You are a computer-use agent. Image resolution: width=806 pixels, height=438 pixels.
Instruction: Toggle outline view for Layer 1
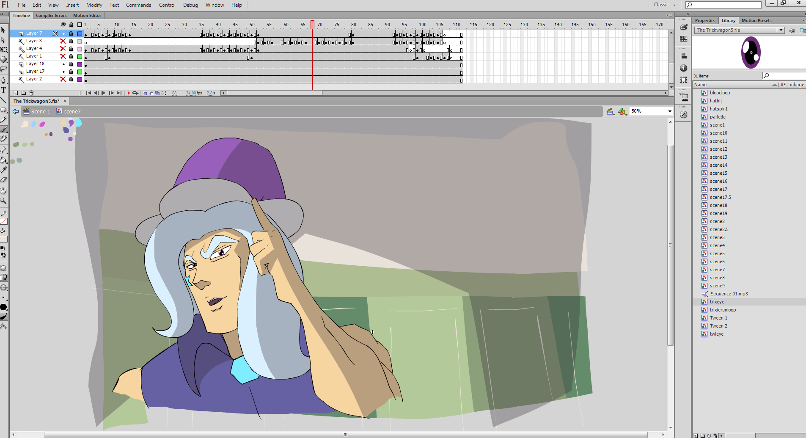click(80, 56)
